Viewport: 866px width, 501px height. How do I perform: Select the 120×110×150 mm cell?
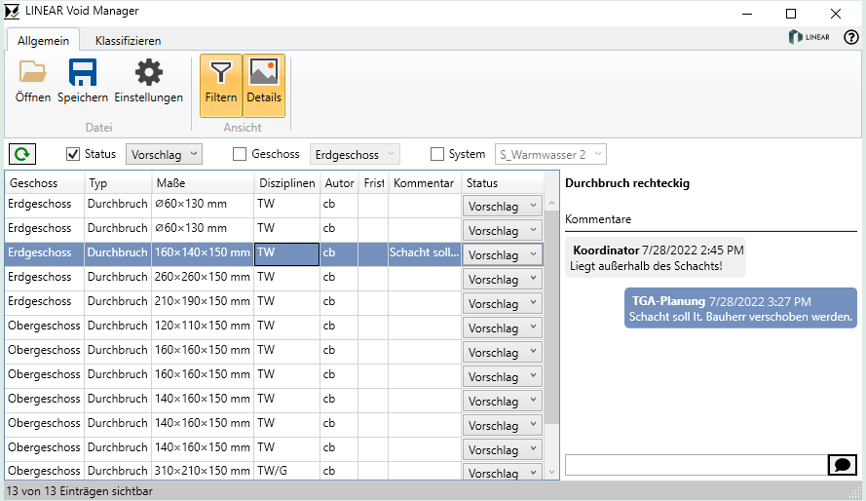[203, 326]
